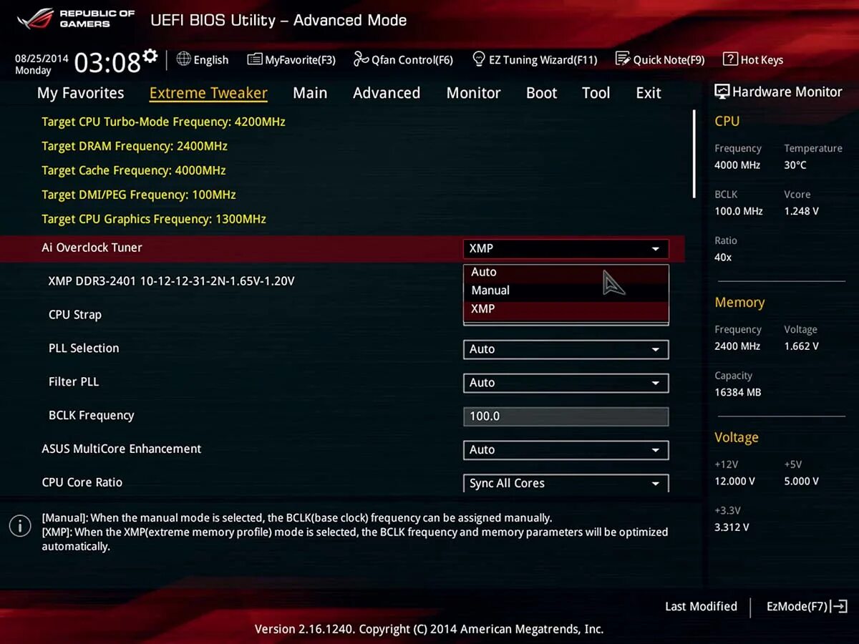The height and width of the screenshot is (644, 859).
Task: Click the +12V 12.000 V reading
Action: point(734,482)
